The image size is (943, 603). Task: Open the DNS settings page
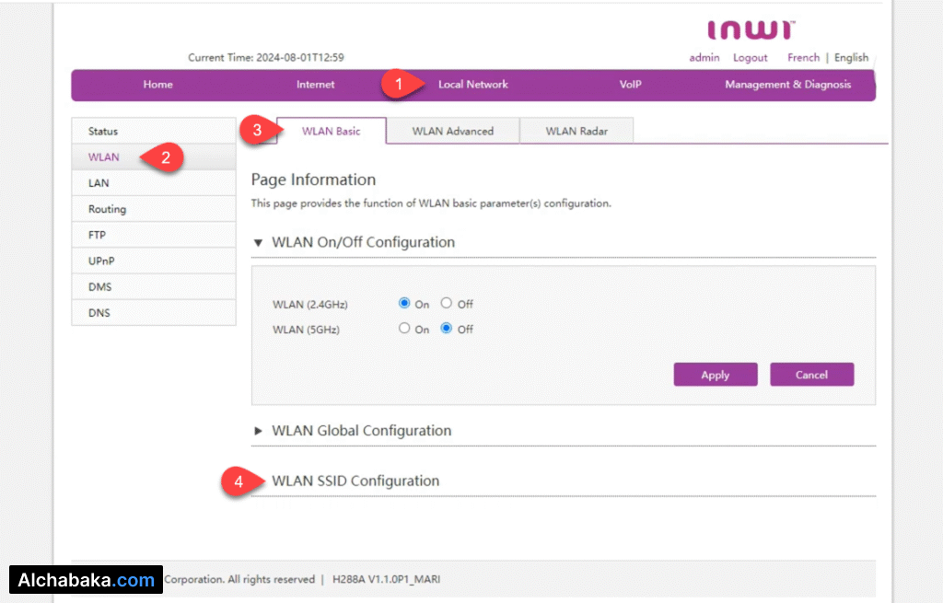98,313
